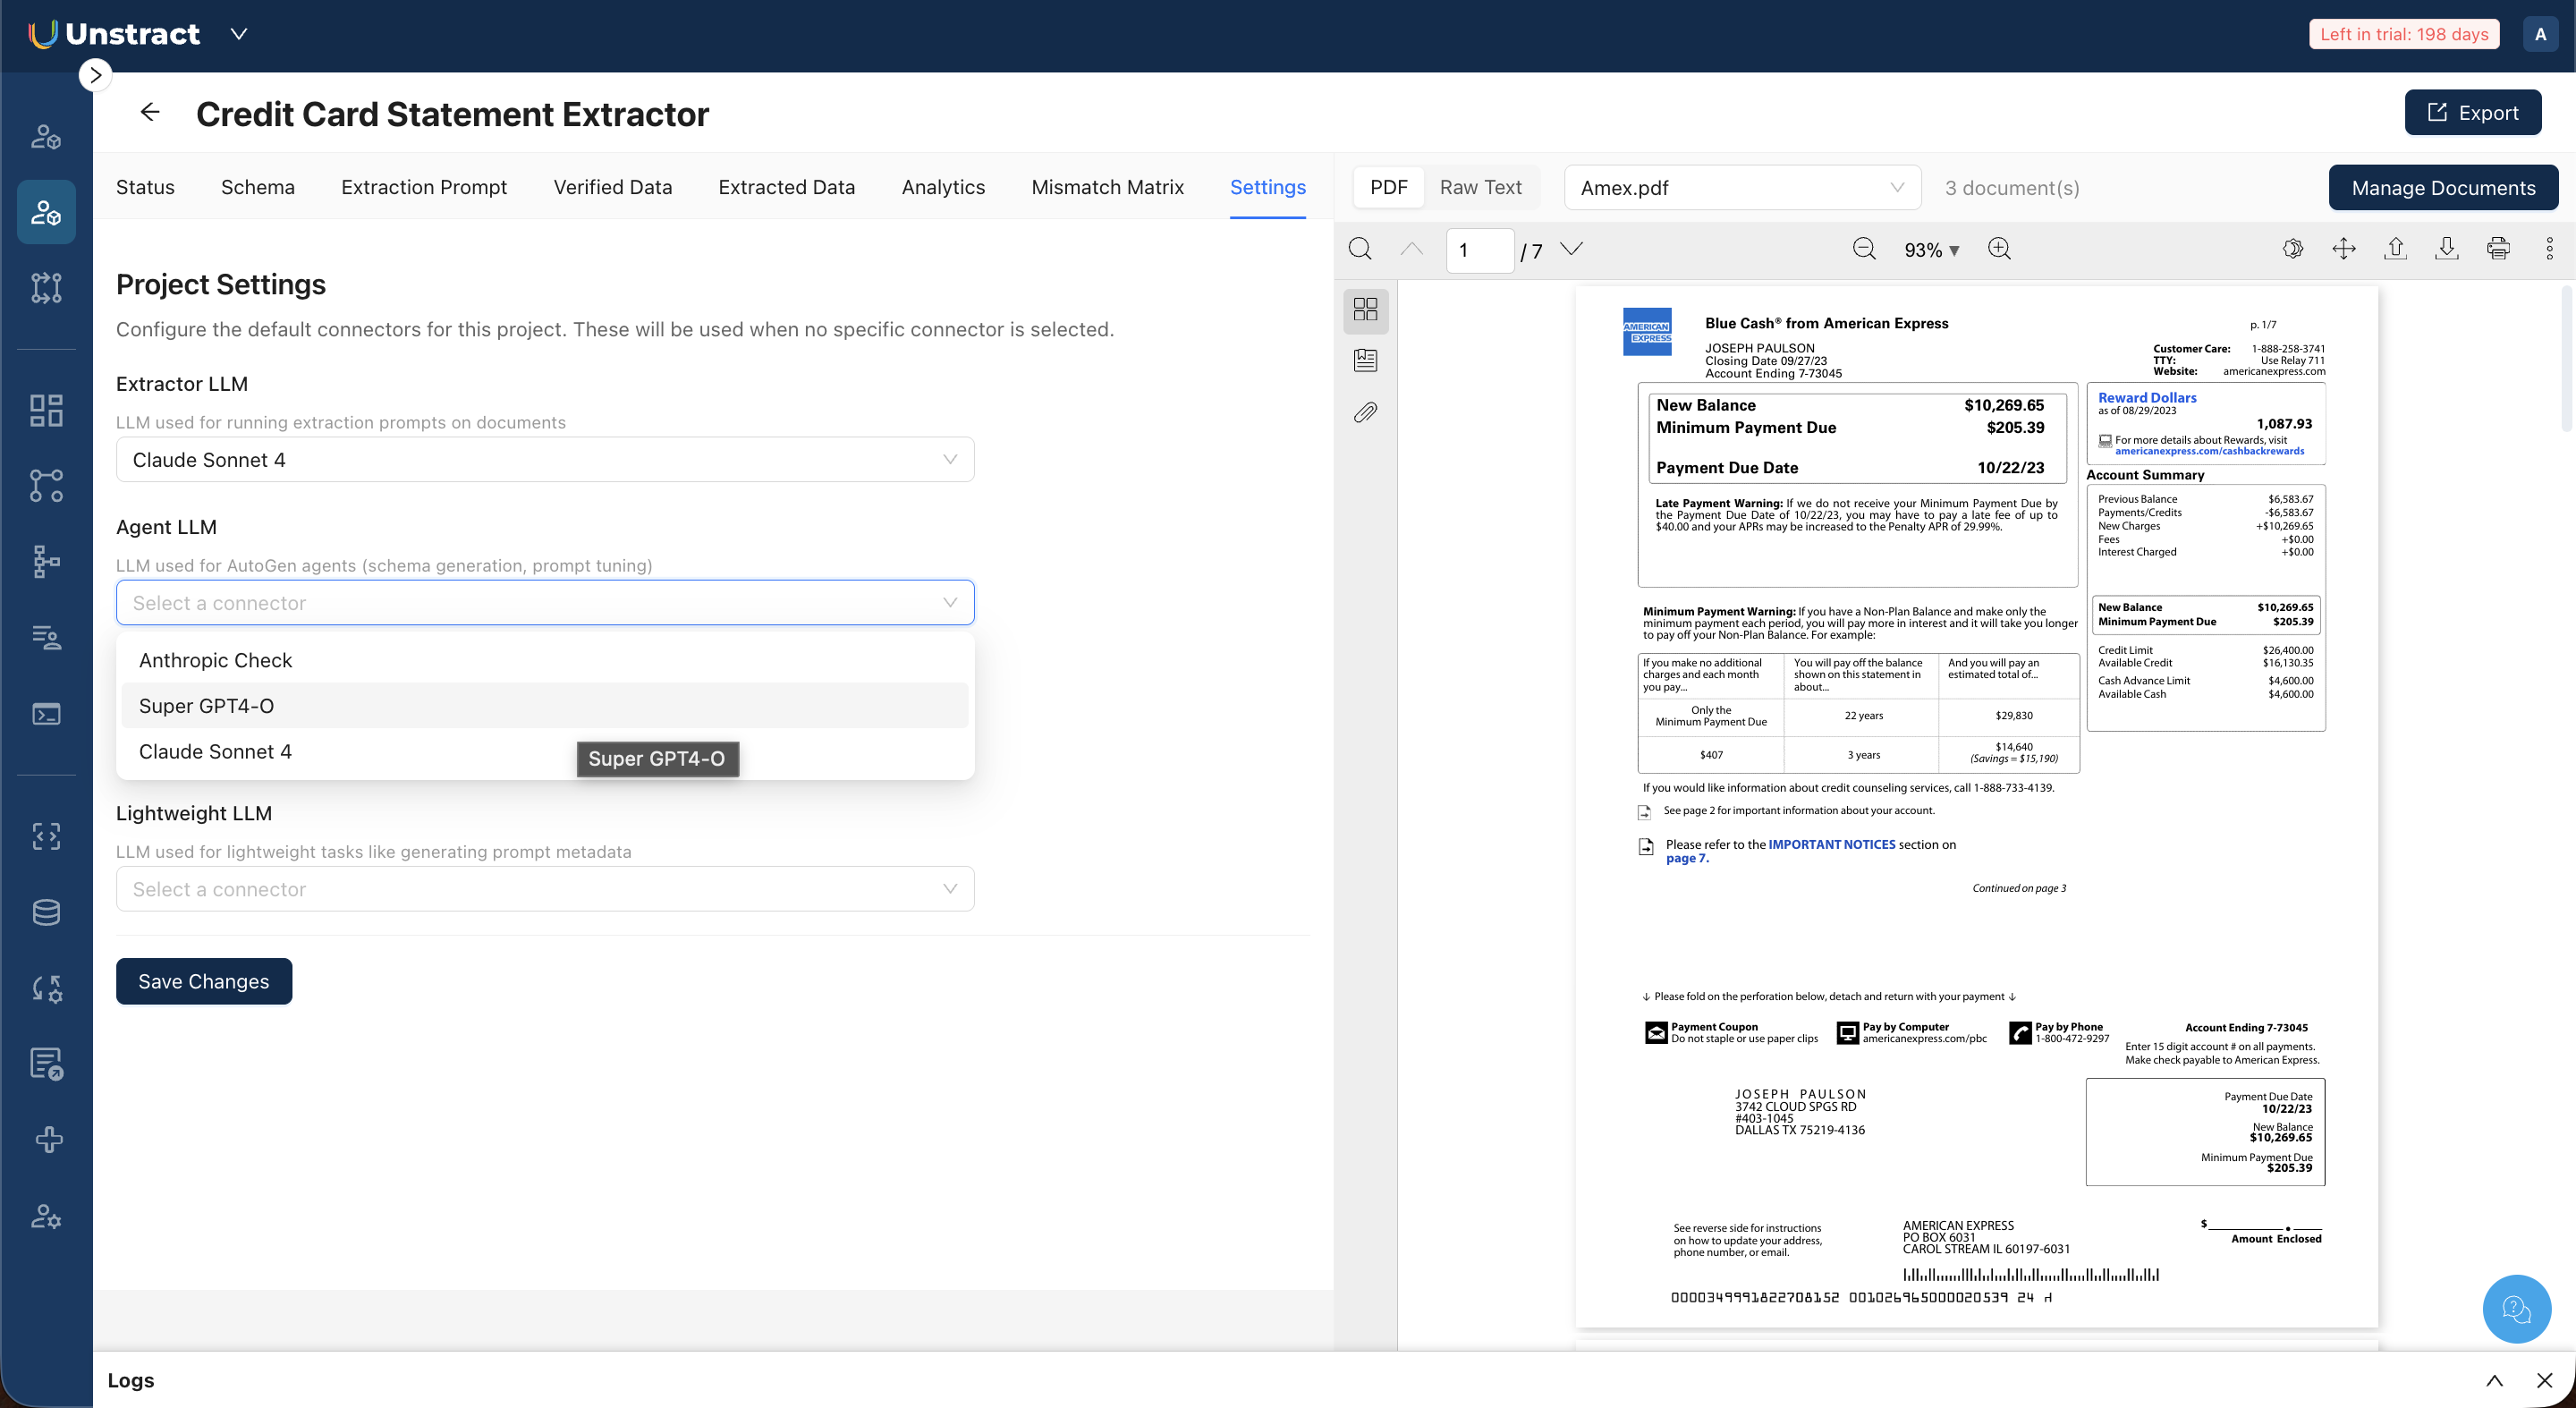
Task: Click the PDF viewer search magnifier icon
Action: (1360, 249)
